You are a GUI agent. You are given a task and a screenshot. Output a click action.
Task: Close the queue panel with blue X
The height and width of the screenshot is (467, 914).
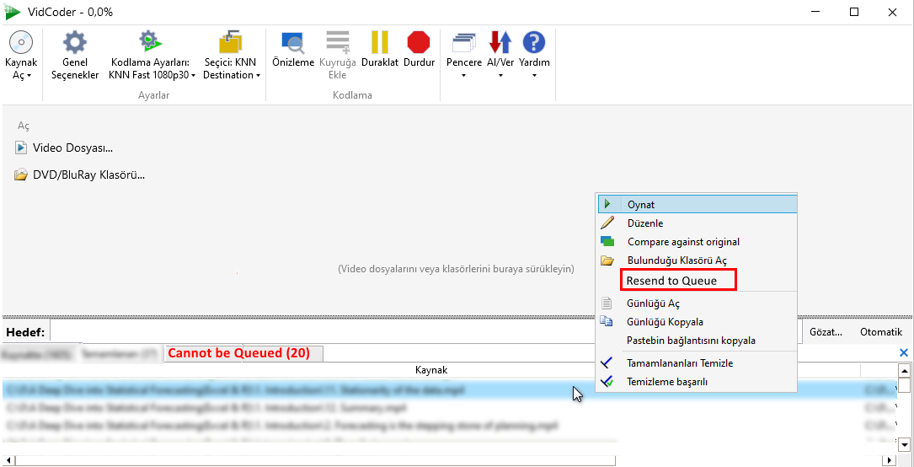click(904, 352)
